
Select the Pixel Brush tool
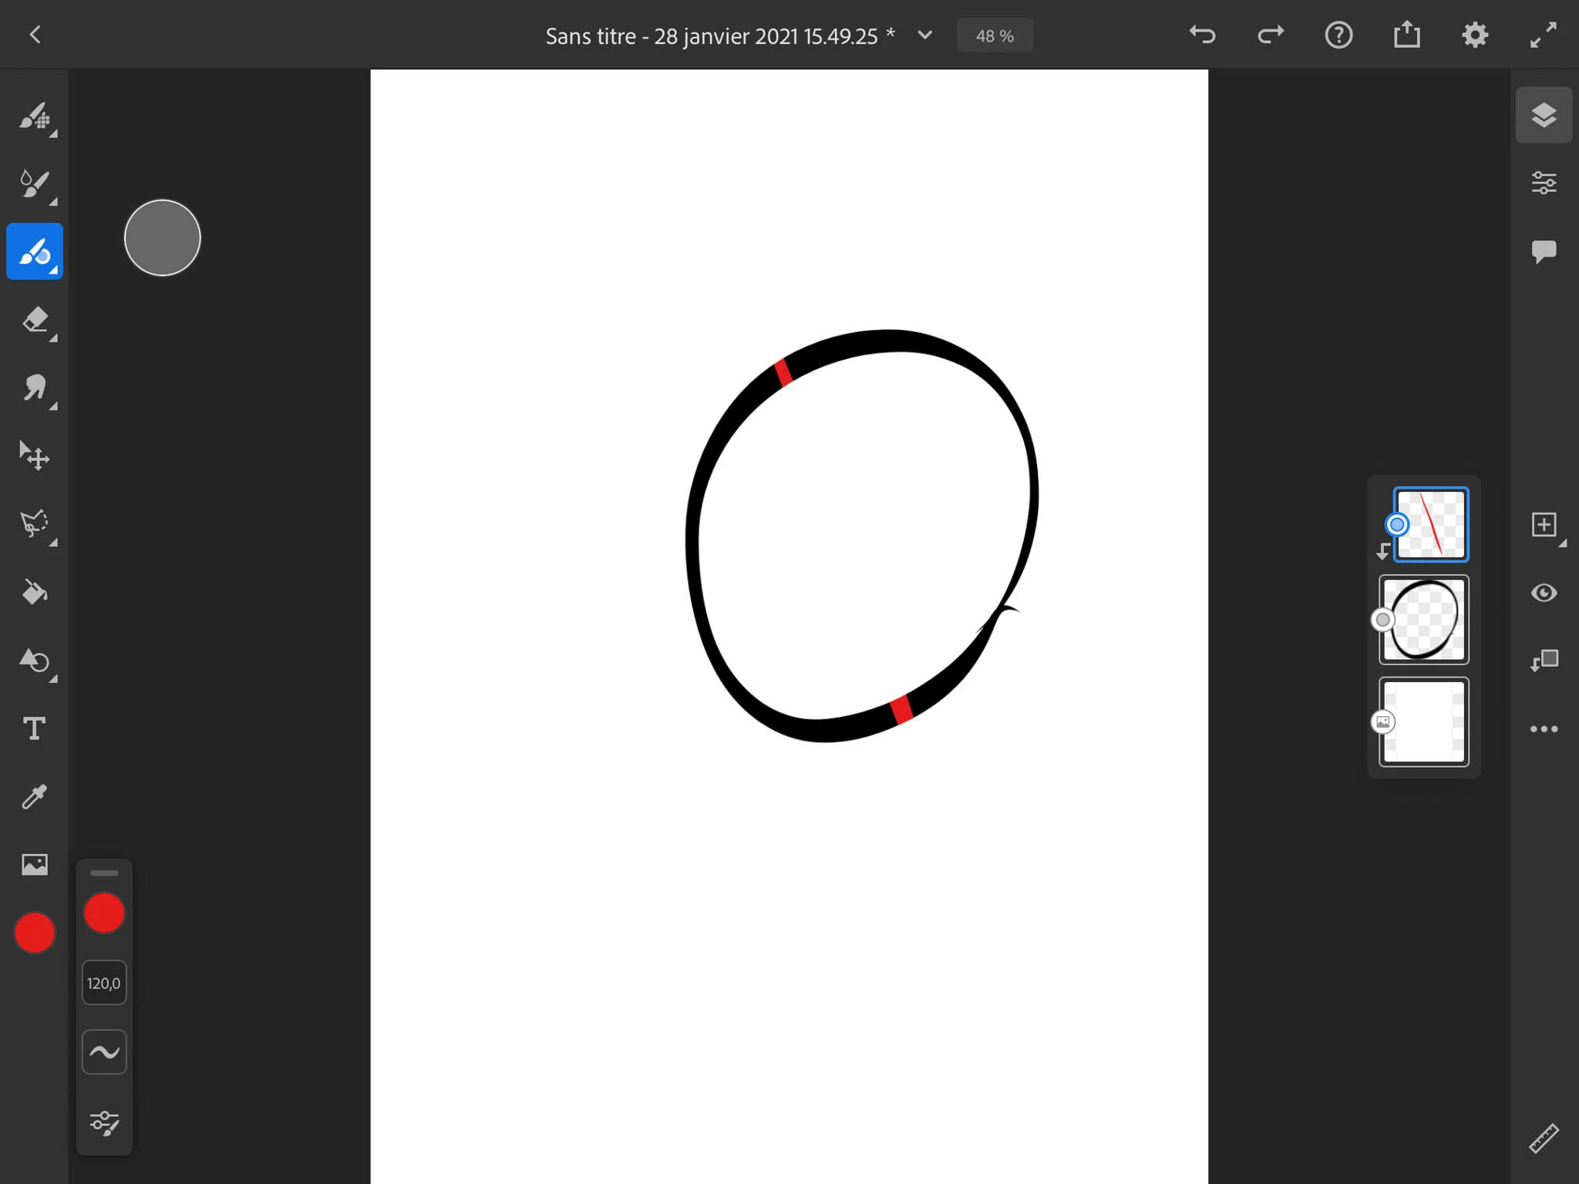tap(34, 116)
